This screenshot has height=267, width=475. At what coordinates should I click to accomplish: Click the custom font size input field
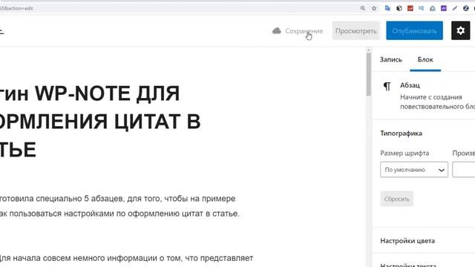tap(463, 170)
